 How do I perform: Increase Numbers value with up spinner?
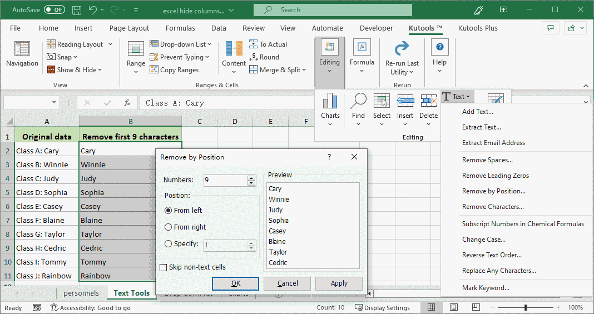click(x=251, y=178)
